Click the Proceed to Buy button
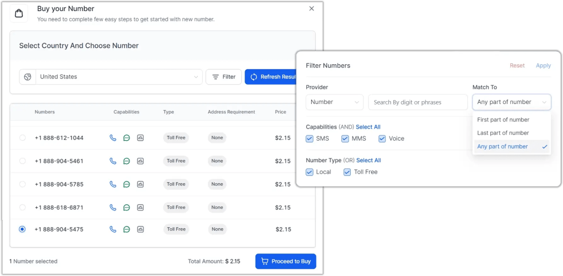Image resolution: width=563 pixels, height=276 pixels. (x=285, y=261)
